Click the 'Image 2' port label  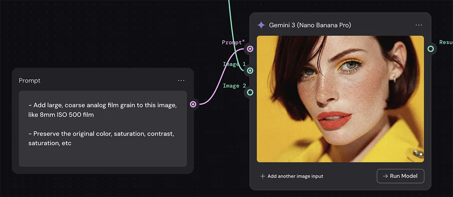234,86
